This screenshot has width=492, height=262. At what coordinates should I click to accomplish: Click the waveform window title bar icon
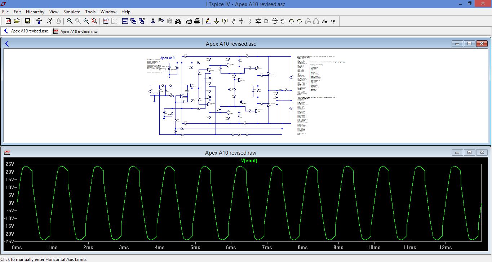[x=7, y=152]
